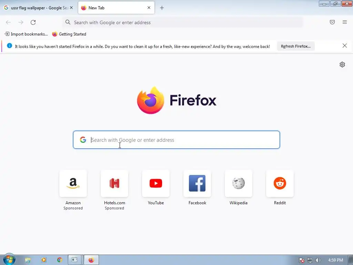Reload the current page

tap(33, 22)
